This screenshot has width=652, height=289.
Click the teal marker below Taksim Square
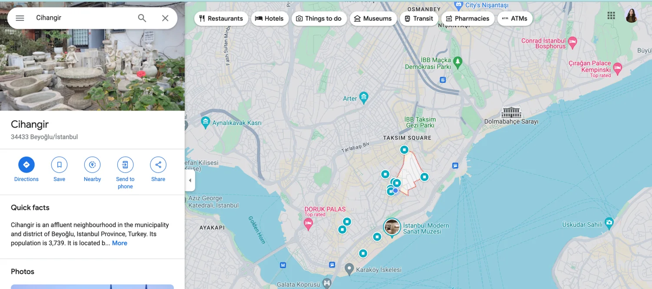click(x=404, y=150)
